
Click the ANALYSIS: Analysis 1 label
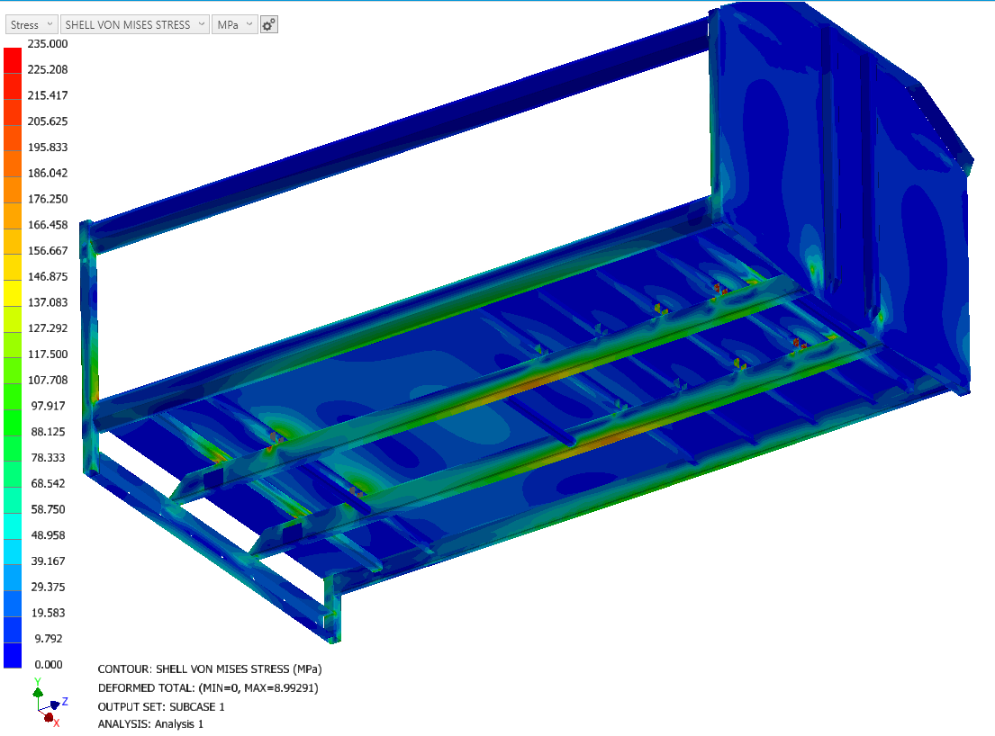[x=150, y=723]
